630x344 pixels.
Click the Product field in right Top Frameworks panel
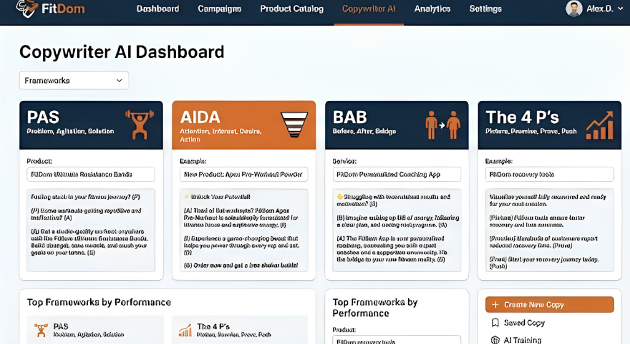tap(397, 340)
